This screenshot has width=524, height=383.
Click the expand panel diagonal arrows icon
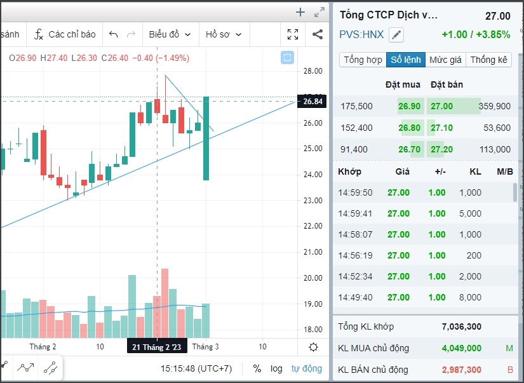pos(319,12)
